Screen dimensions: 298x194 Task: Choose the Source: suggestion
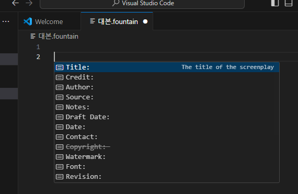coord(167,97)
